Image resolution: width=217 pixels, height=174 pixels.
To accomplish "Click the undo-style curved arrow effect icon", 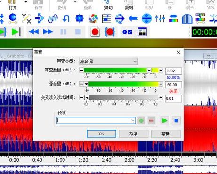I will click(x=66, y=18).
